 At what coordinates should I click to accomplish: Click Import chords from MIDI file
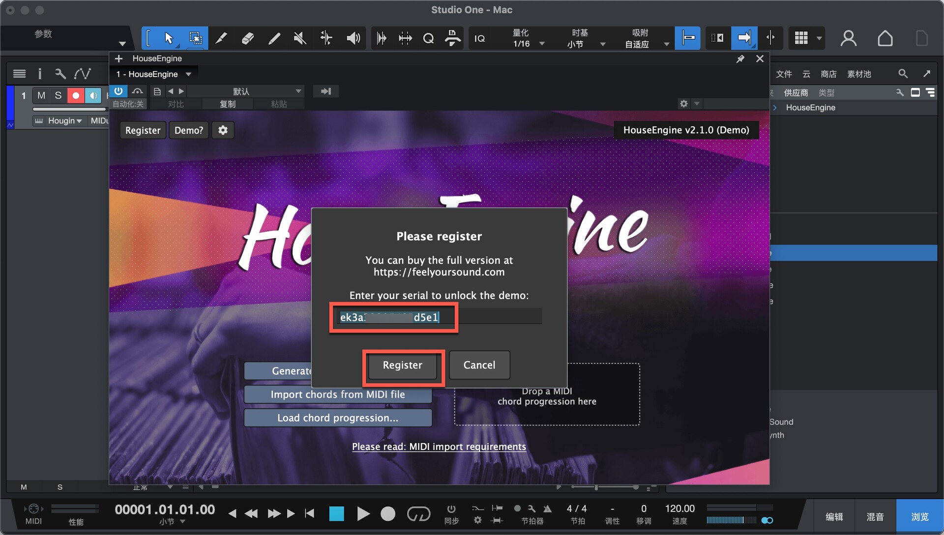click(338, 394)
